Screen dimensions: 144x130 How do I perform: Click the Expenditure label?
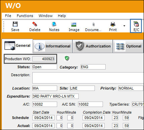point(19,96)
